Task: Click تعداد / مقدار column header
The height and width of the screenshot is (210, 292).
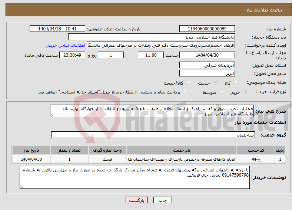Action: point(69,150)
